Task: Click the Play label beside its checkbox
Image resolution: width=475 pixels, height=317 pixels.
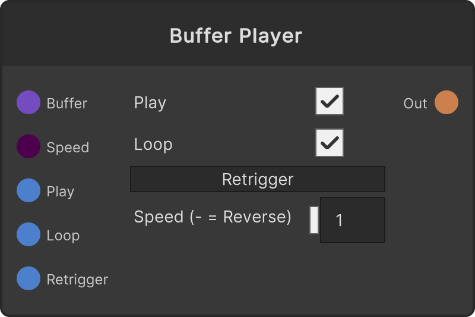Action: click(150, 103)
